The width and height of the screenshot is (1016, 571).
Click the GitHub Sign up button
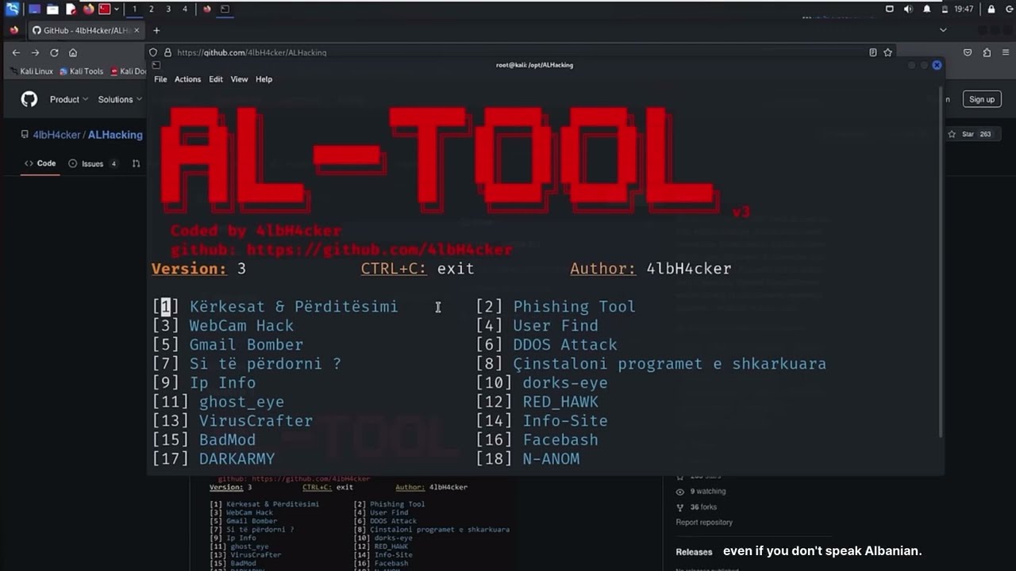982,99
